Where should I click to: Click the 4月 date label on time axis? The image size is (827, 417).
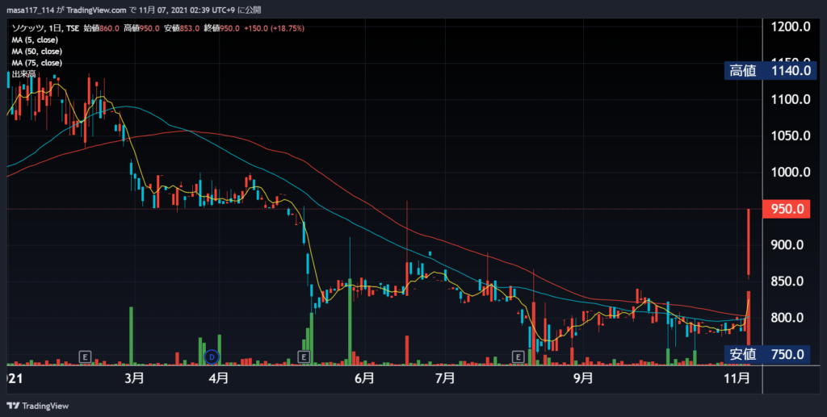(218, 378)
